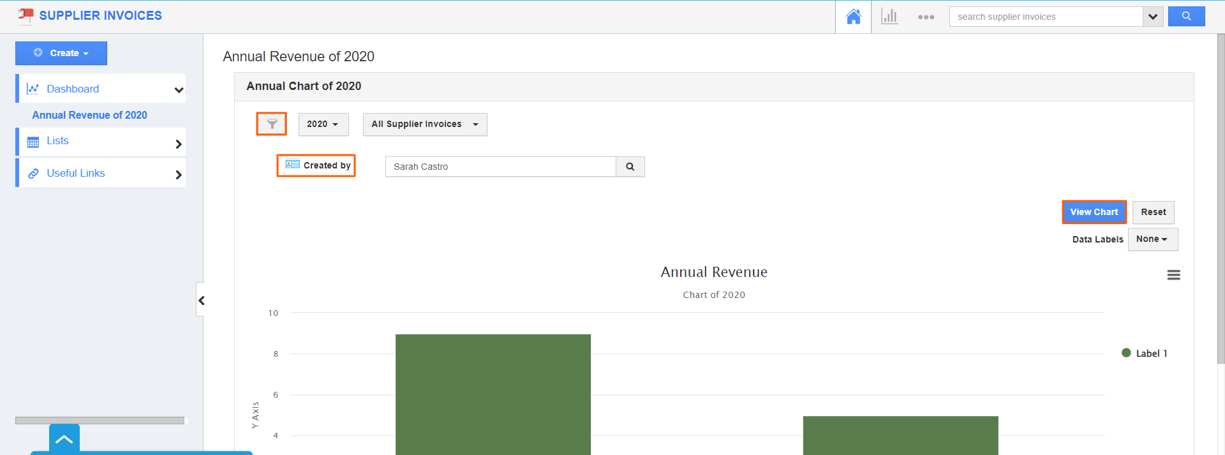Click the Created by card icon
1225x455 pixels.
pos(292,165)
